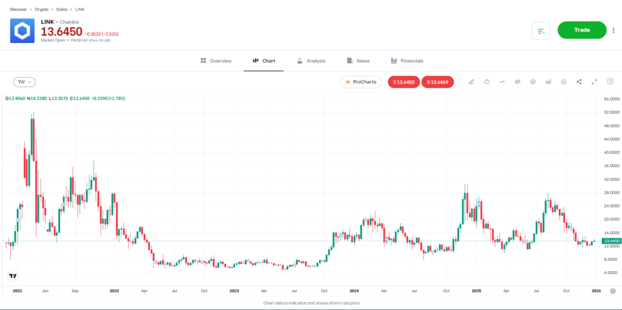Click the time axis settings icon
This screenshot has height=310, width=622.
(x=612, y=291)
